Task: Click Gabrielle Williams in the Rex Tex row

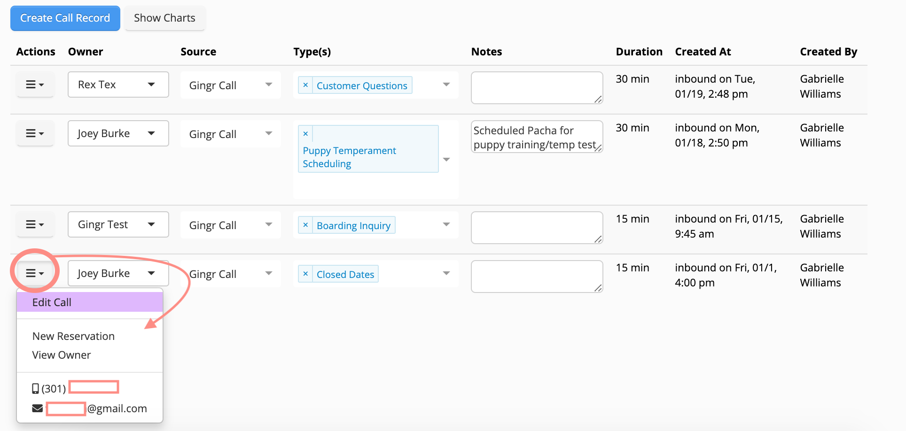Action: (x=822, y=86)
